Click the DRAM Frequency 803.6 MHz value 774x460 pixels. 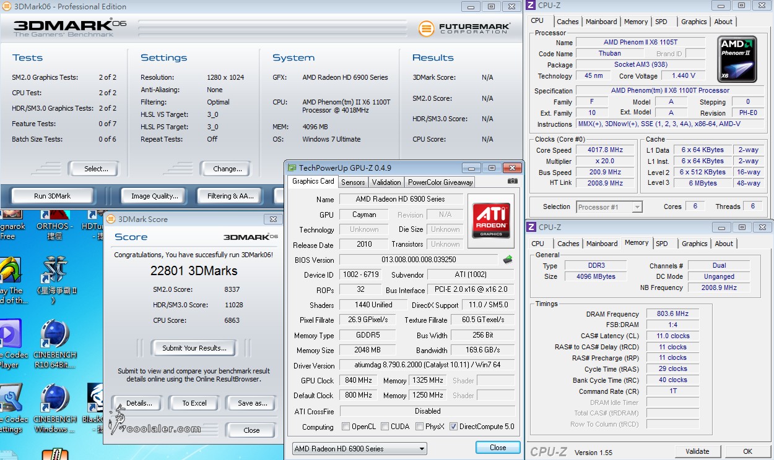coord(673,314)
